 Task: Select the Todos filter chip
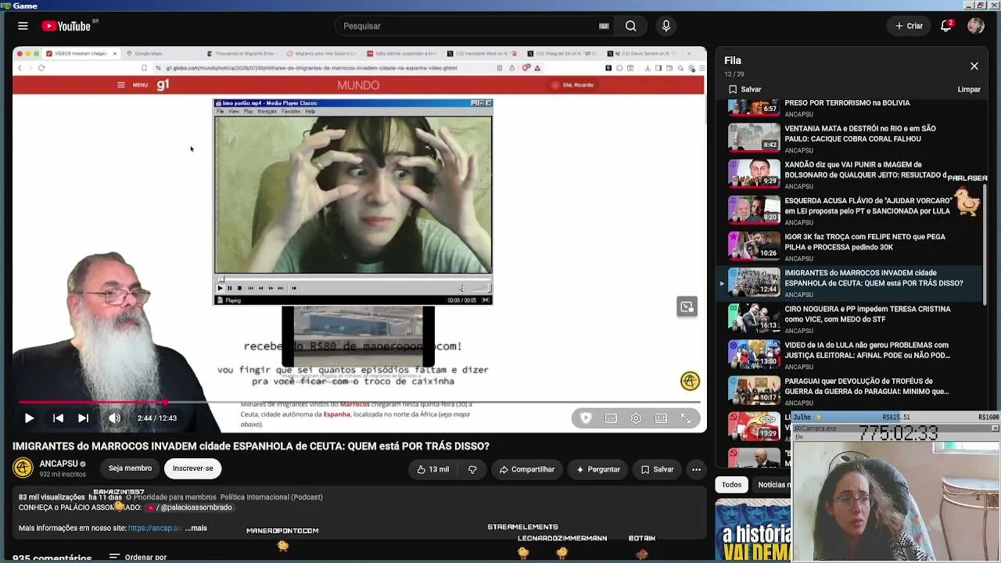pos(731,485)
